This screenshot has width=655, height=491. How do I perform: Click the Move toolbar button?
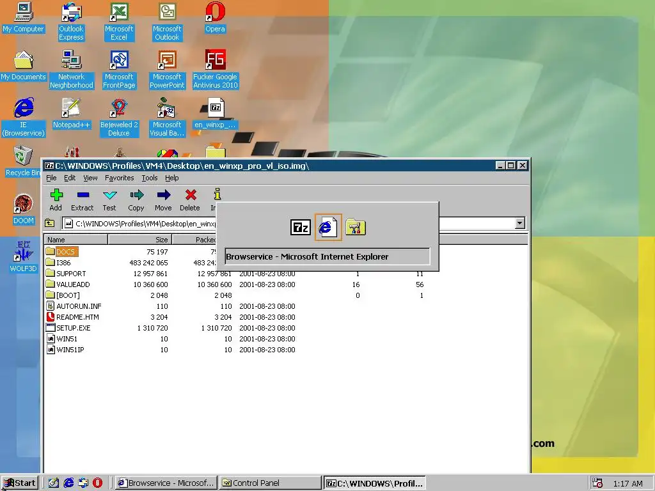(163, 200)
